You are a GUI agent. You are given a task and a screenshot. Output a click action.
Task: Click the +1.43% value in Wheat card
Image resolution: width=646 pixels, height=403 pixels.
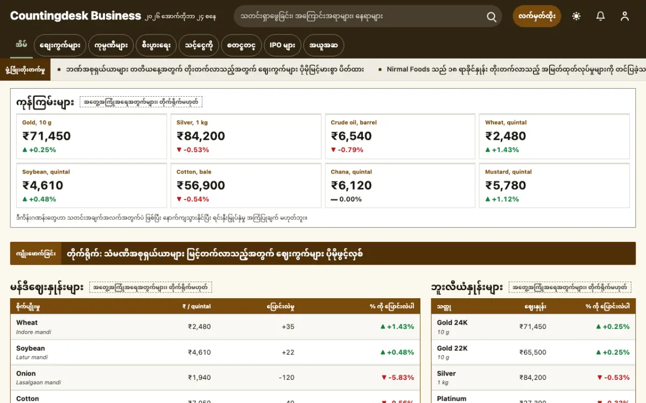click(x=502, y=150)
